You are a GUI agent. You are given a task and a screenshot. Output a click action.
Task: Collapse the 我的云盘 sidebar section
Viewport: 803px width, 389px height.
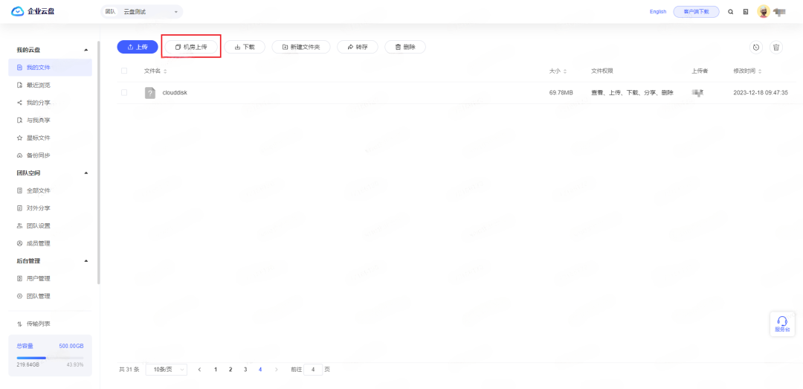86,50
